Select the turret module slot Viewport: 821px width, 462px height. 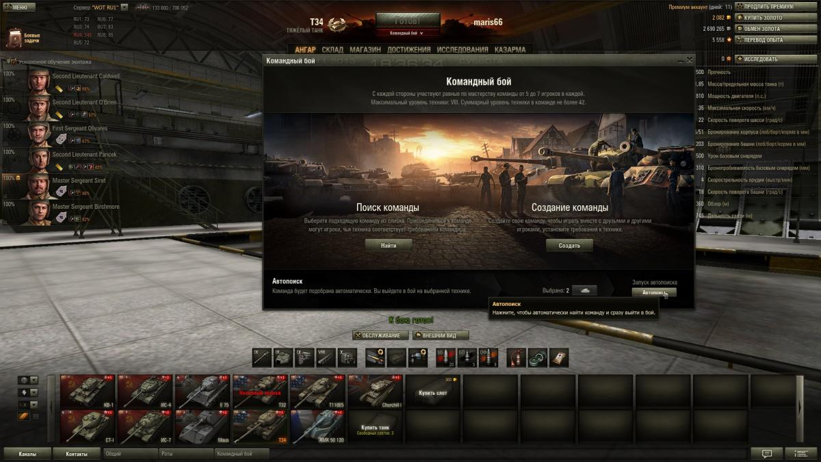pyautogui.click(x=283, y=358)
